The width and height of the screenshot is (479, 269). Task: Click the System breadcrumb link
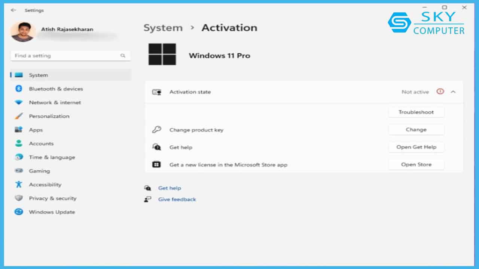click(x=163, y=28)
